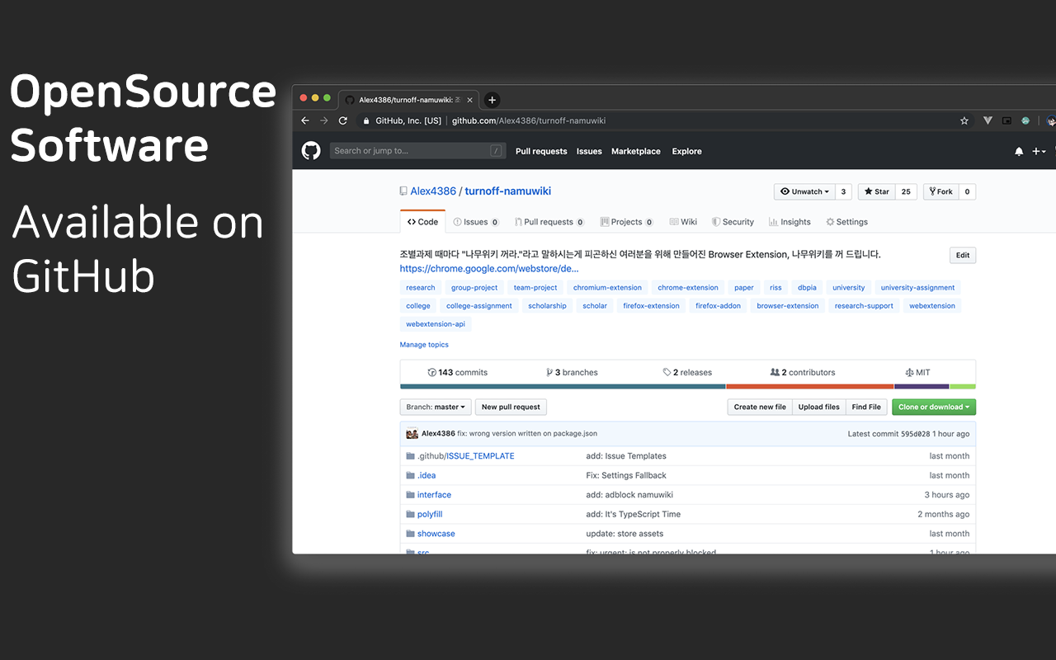Click the browser back arrow
This screenshot has width=1056, height=660.
(x=305, y=120)
